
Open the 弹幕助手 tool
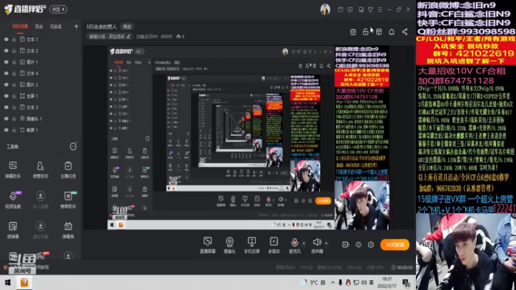click(13, 169)
